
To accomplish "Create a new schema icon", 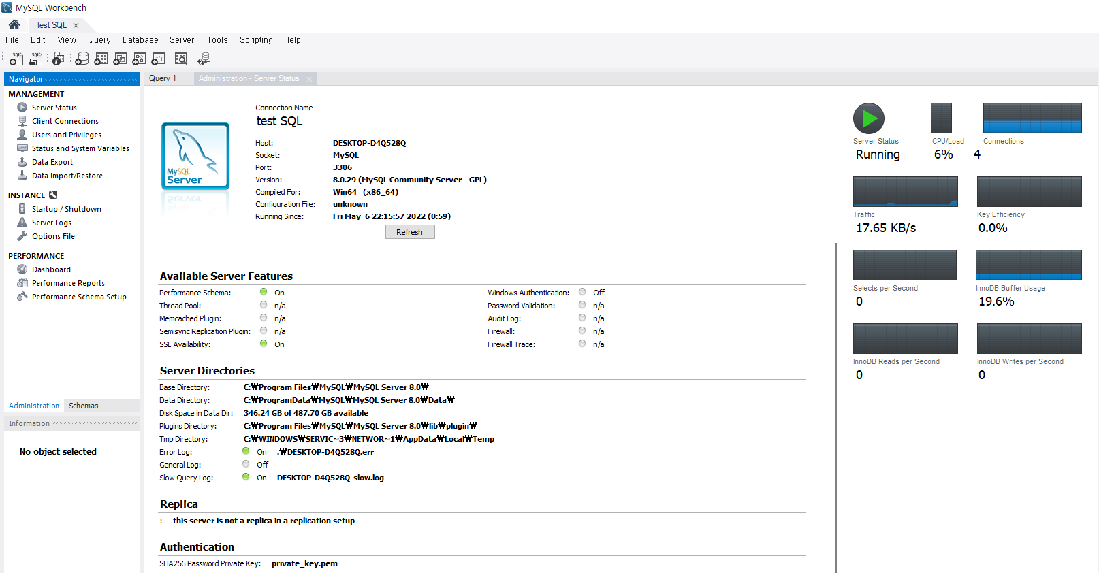I will 82,59.
